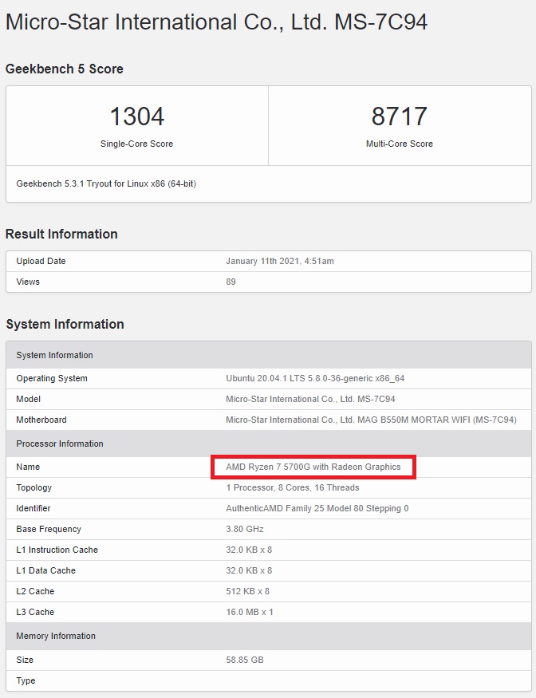The image size is (536, 698).
Task: Click the Topology value with 8 Cores, 16 Threads
Action: [x=293, y=487]
